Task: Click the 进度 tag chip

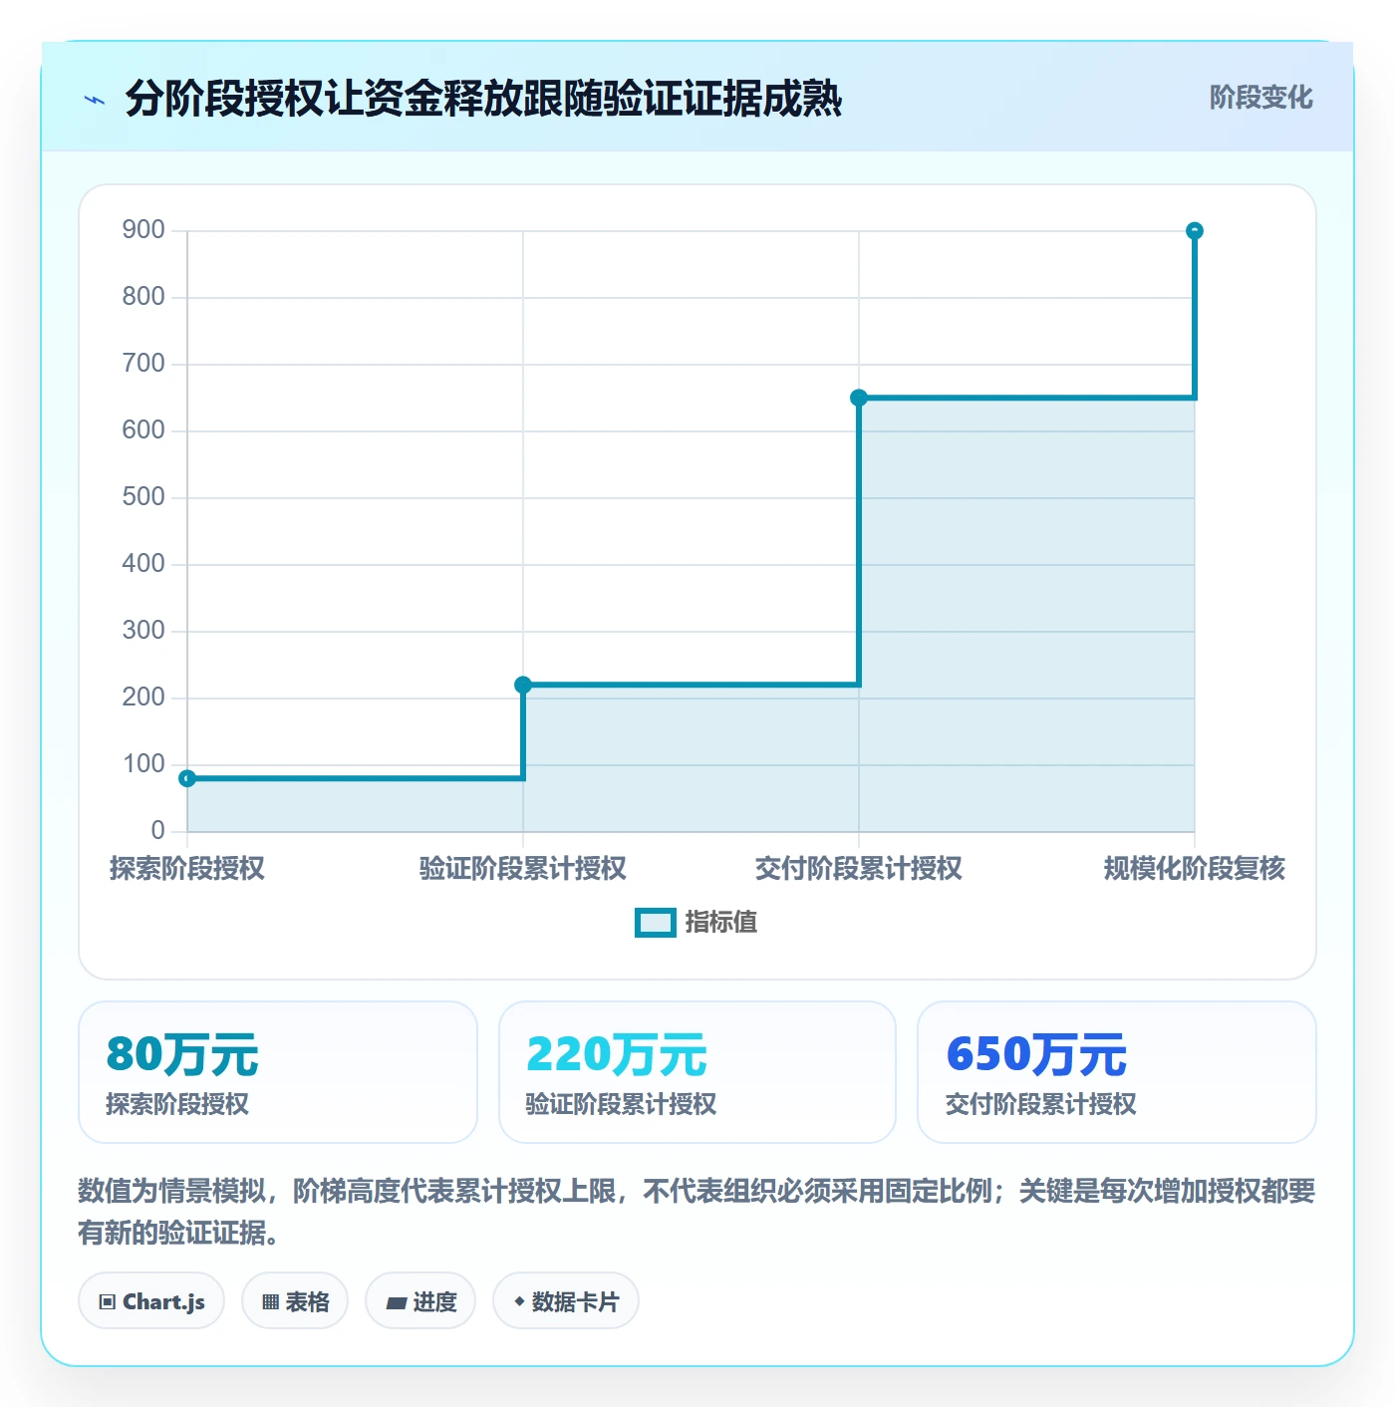Action: 420,1301
